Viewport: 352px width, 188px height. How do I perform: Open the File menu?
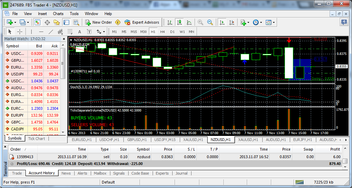coord(15,14)
